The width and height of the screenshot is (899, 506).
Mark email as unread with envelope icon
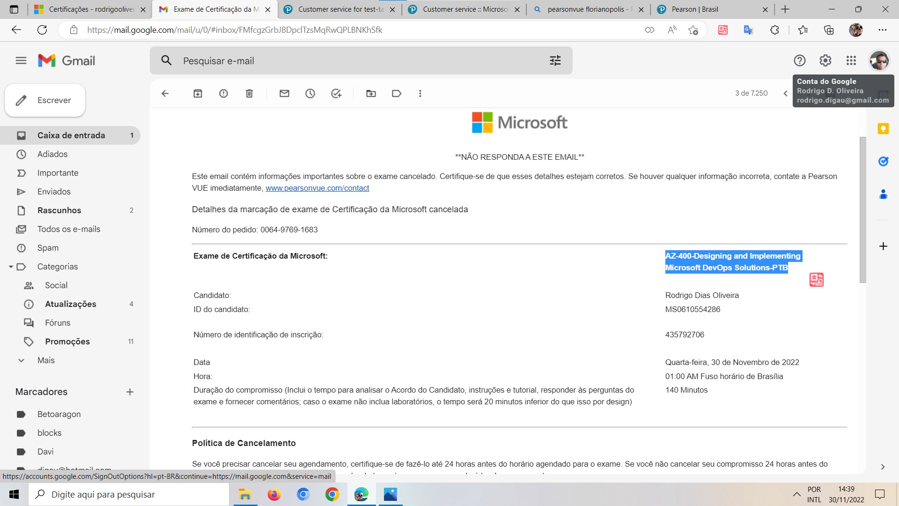pos(284,93)
